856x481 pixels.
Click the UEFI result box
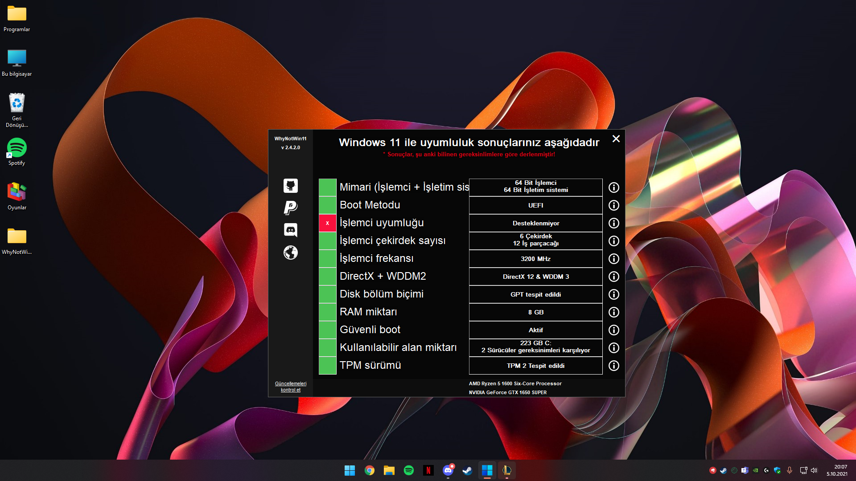[536, 205]
